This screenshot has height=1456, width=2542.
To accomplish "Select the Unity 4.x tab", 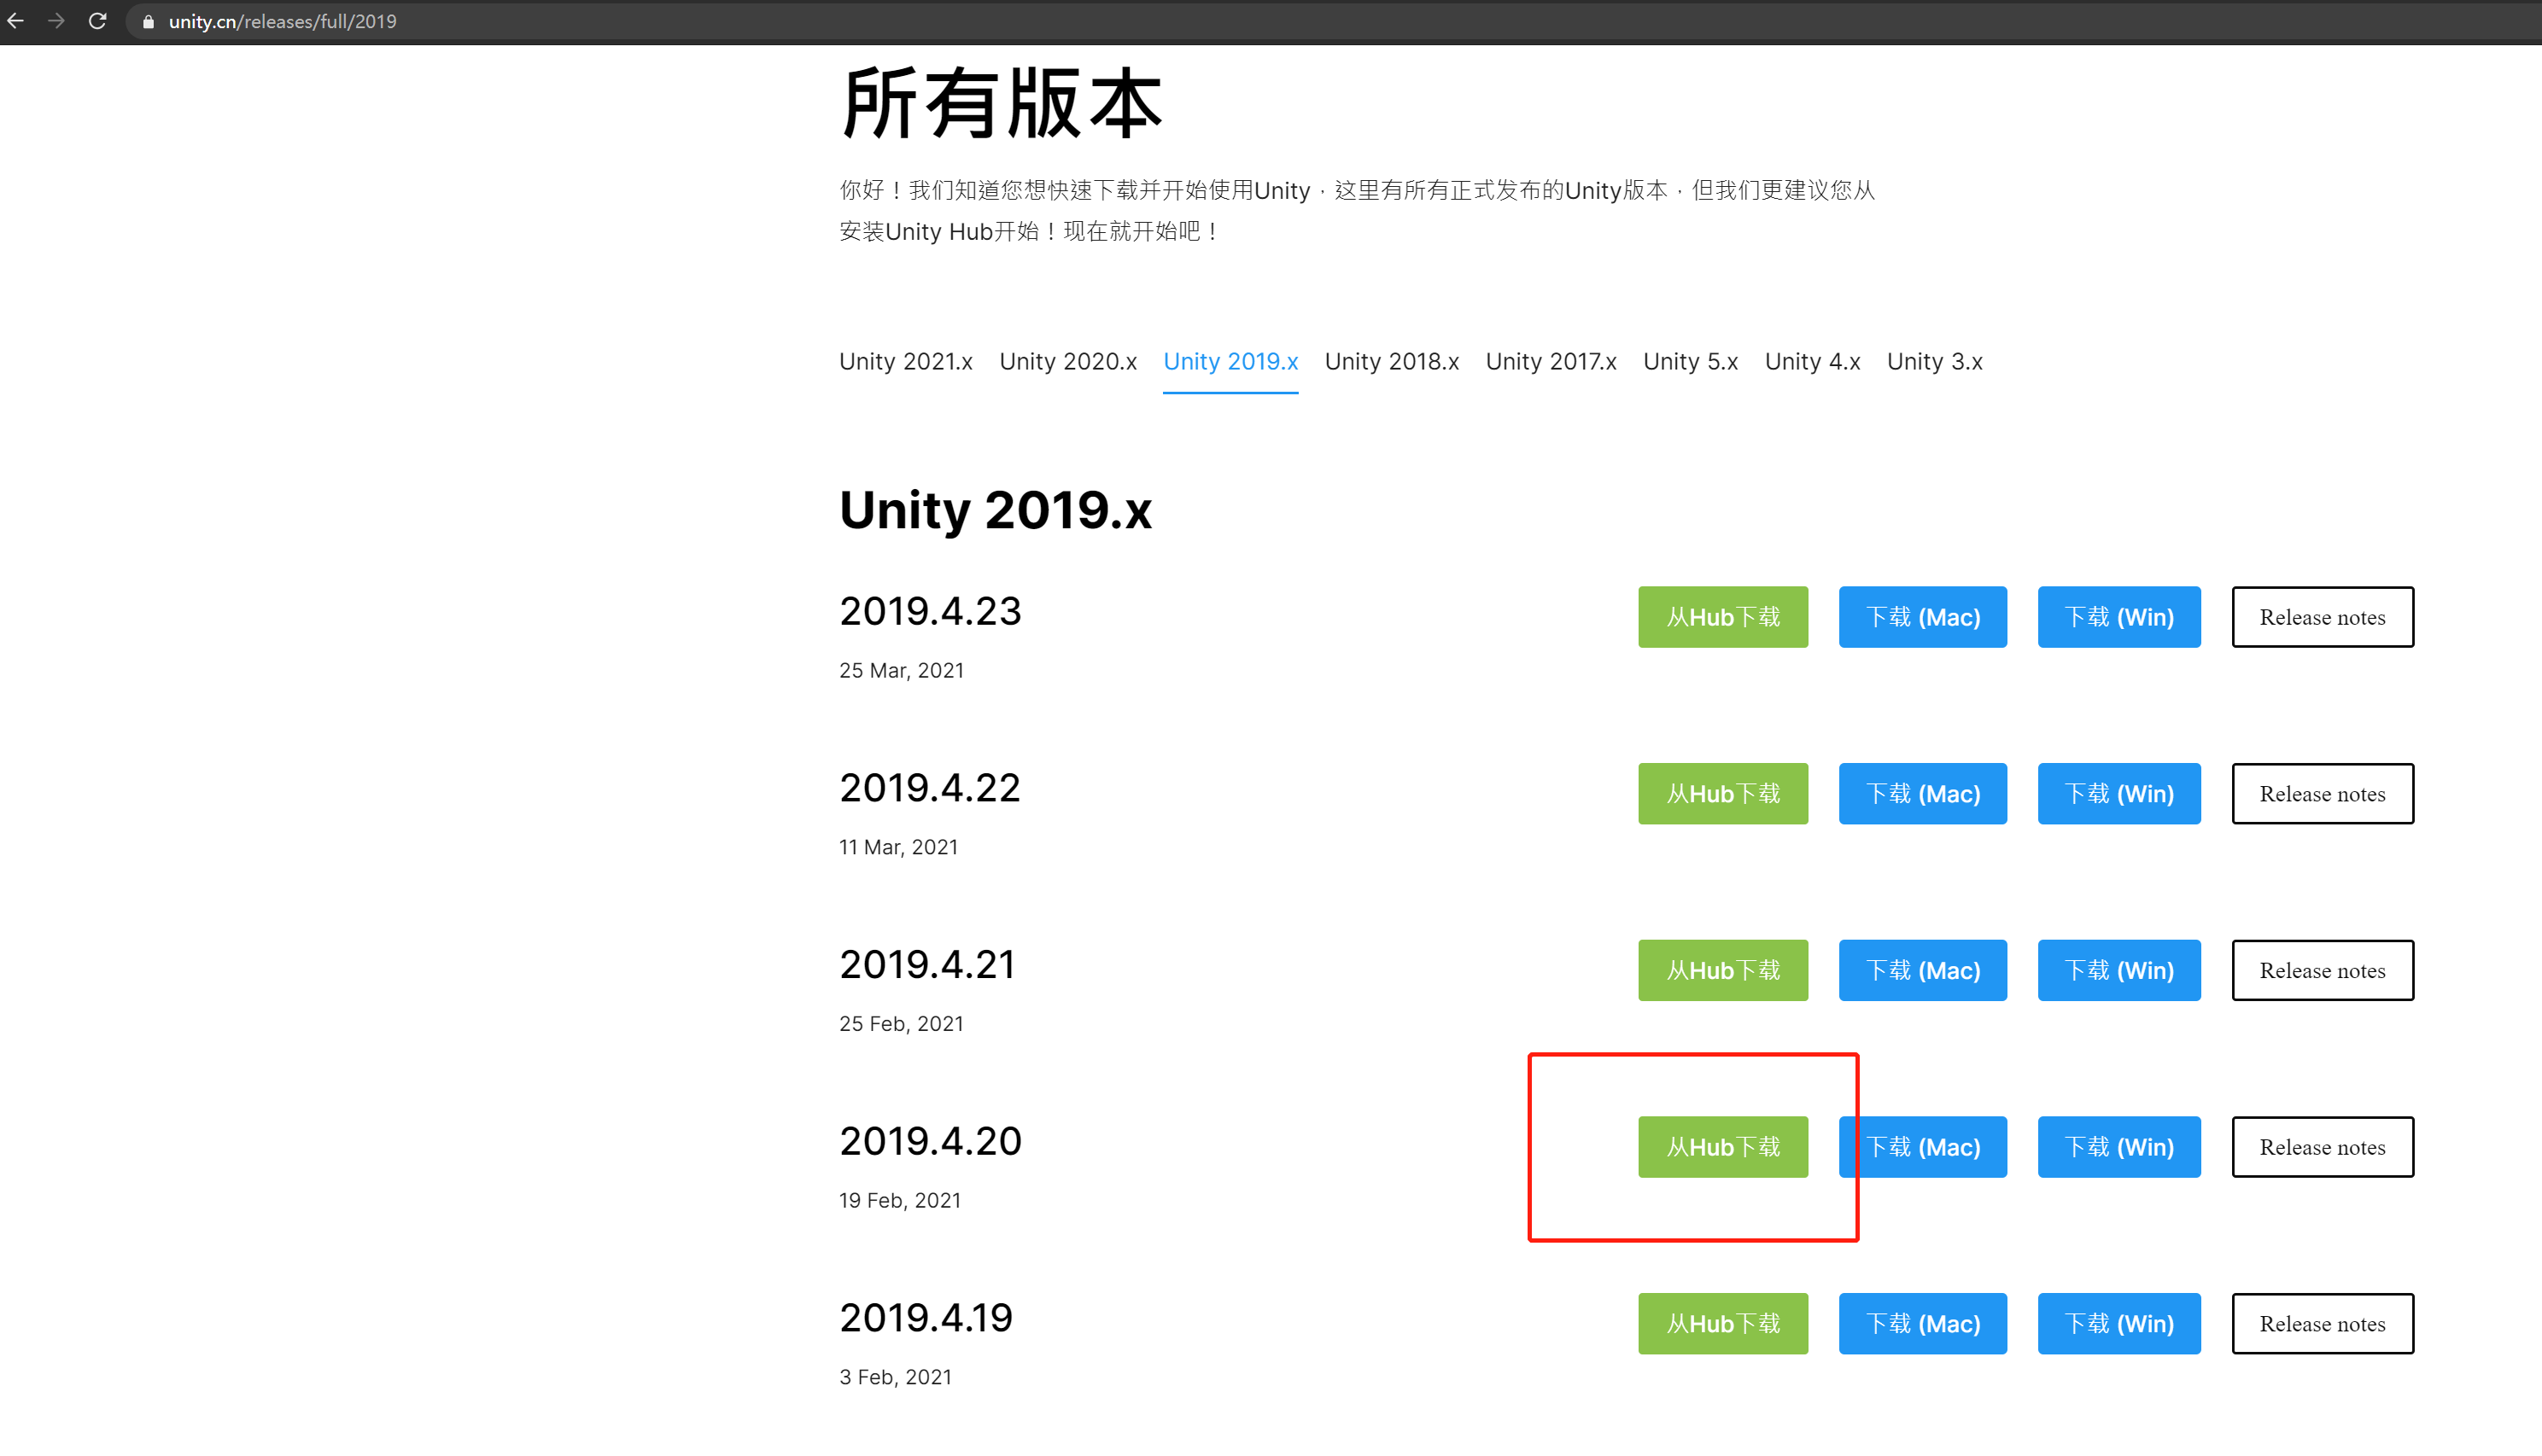I will click(x=1812, y=361).
